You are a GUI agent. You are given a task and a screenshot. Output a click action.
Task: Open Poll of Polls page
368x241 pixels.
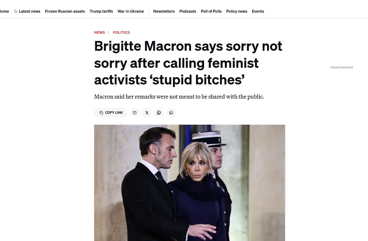(211, 11)
